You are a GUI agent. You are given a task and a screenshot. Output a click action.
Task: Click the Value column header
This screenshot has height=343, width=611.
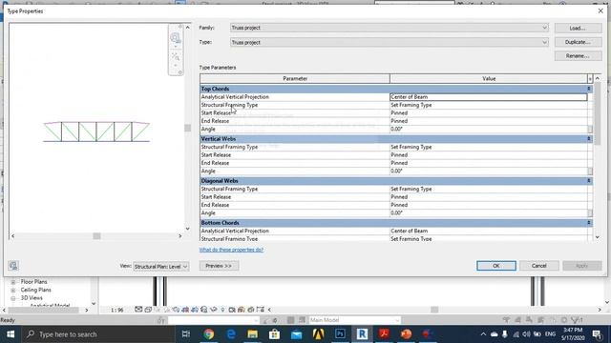[x=489, y=78]
